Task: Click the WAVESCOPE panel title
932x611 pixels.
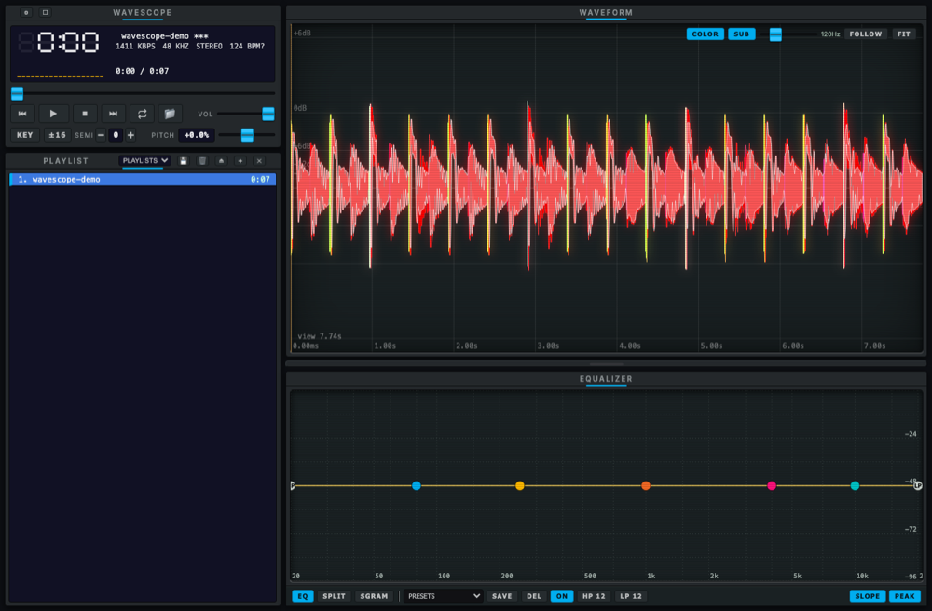Action: [143, 12]
